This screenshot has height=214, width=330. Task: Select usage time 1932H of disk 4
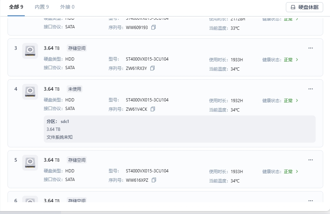click(x=237, y=101)
